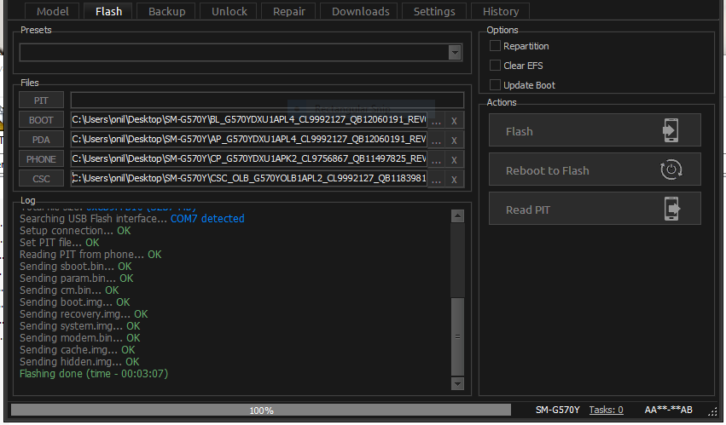This screenshot has height=425, width=726.
Task: Click the log scrollbar thumb
Action: tap(457, 336)
